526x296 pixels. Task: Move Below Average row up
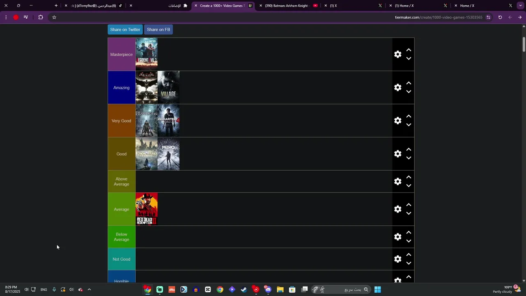[408, 233]
